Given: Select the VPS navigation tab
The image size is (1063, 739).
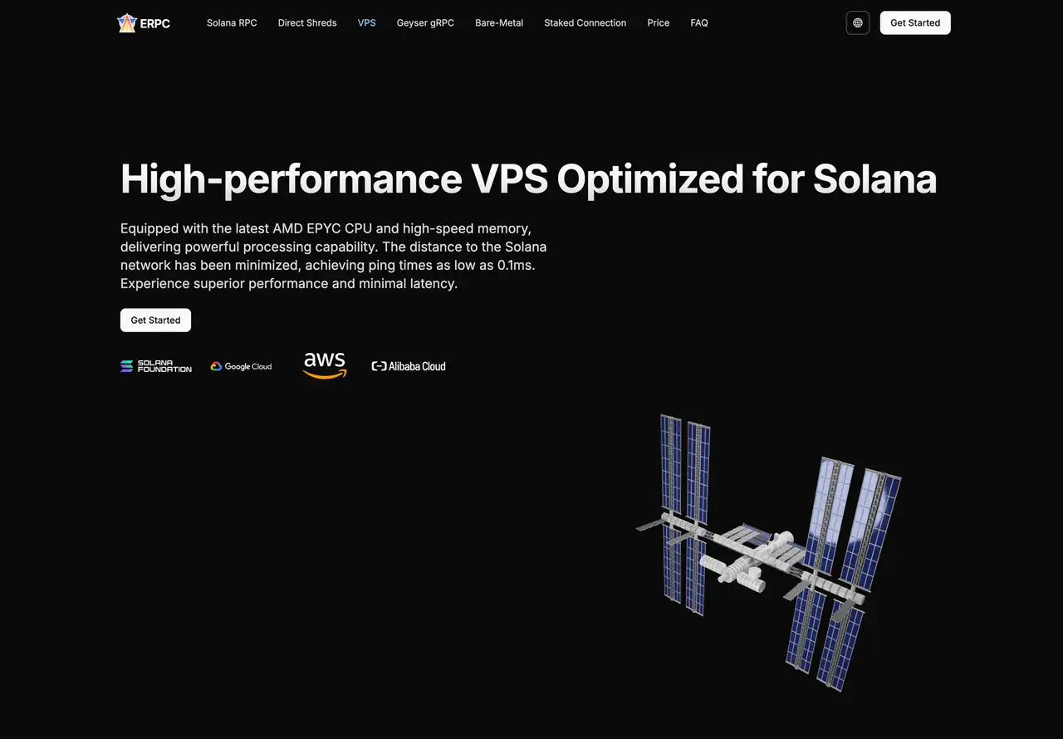Looking at the screenshot, I should 366,23.
